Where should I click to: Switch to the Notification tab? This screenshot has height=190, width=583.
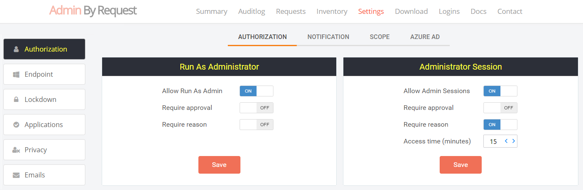328,37
